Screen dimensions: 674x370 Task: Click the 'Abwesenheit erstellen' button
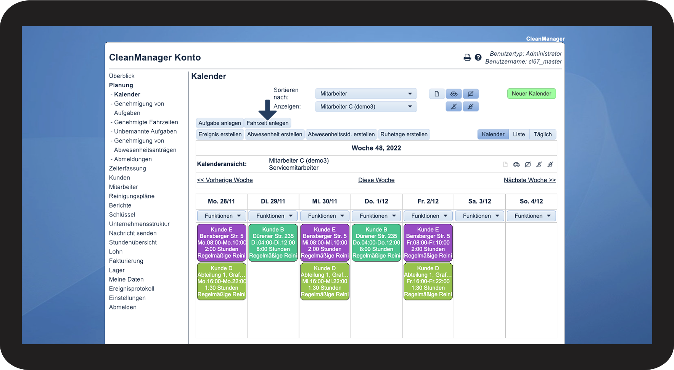click(x=275, y=135)
